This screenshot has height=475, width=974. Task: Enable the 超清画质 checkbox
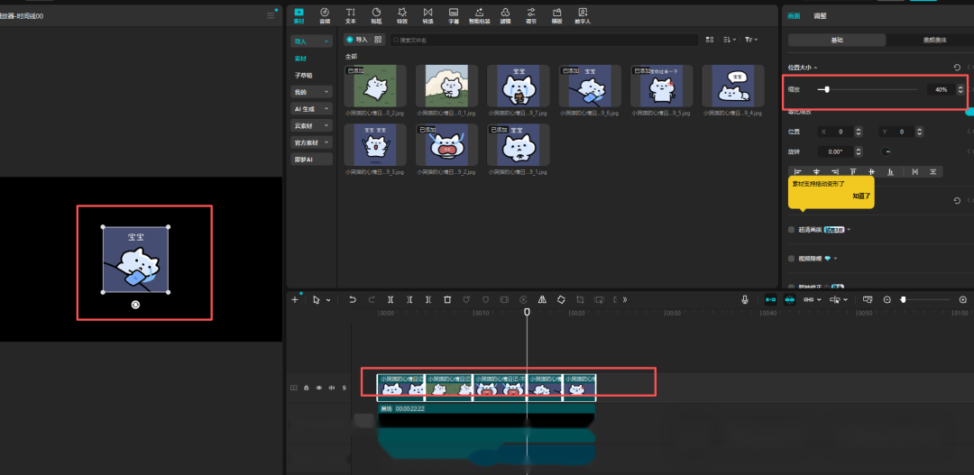[792, 230]
